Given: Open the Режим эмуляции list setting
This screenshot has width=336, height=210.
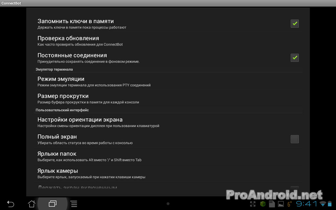Looking at the screenshot, I should pos(168,81).
